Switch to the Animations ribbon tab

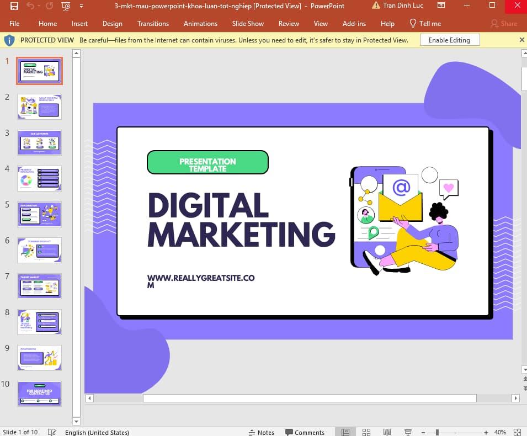pos(200,24)
